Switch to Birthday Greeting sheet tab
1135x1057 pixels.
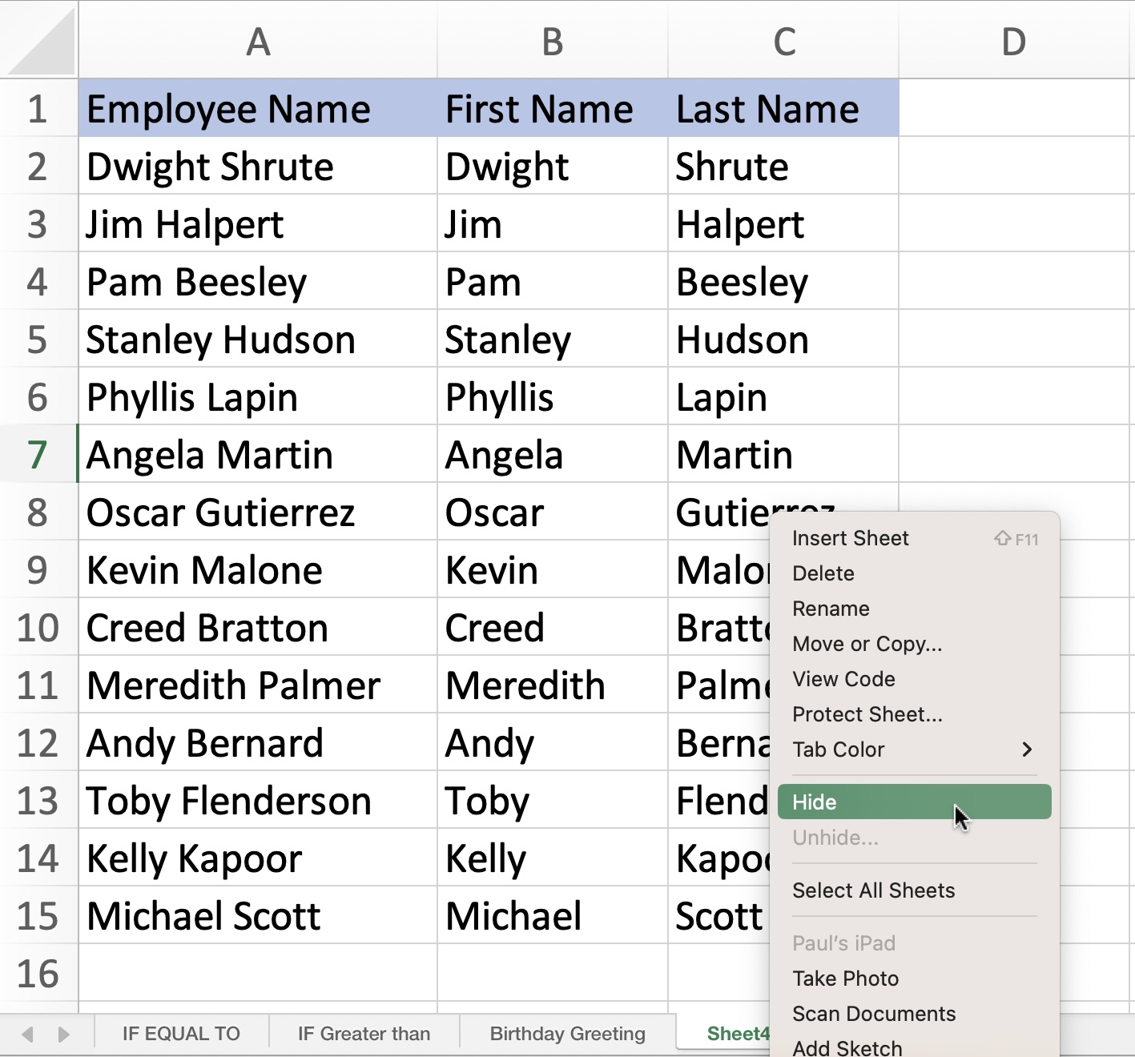567,1034
